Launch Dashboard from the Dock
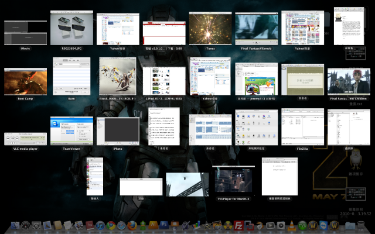 (26, 225)
